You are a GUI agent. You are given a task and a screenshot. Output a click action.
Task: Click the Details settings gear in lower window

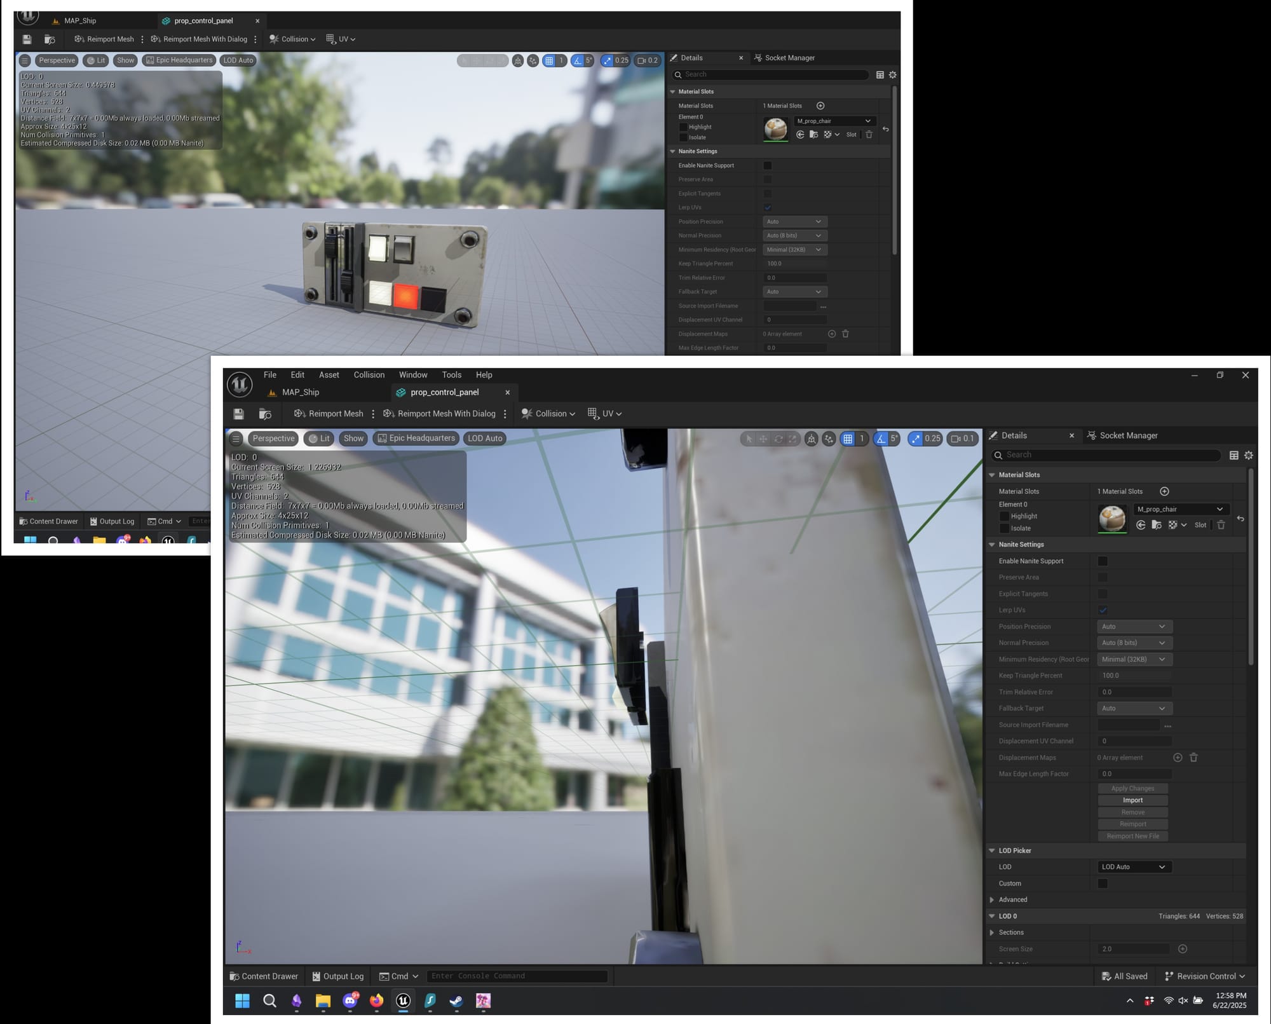(1248, 455)
